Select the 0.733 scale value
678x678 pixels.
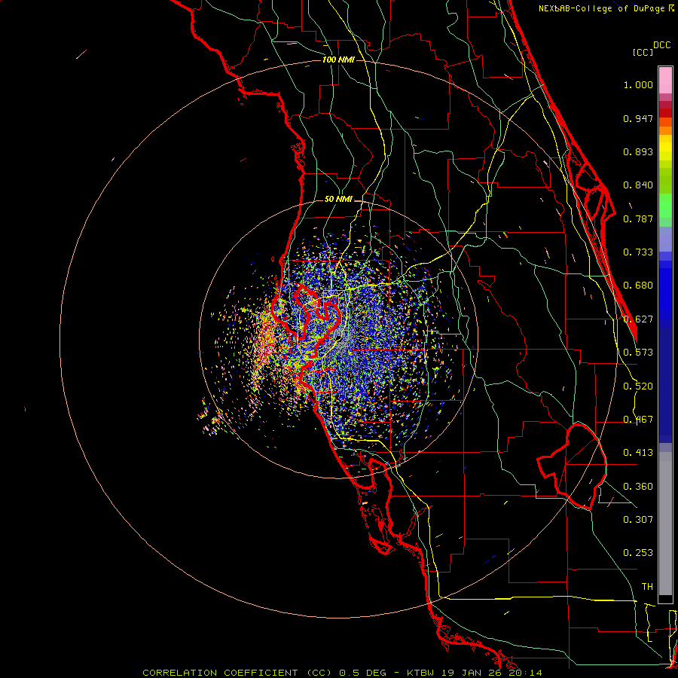(x=638, y=252)
